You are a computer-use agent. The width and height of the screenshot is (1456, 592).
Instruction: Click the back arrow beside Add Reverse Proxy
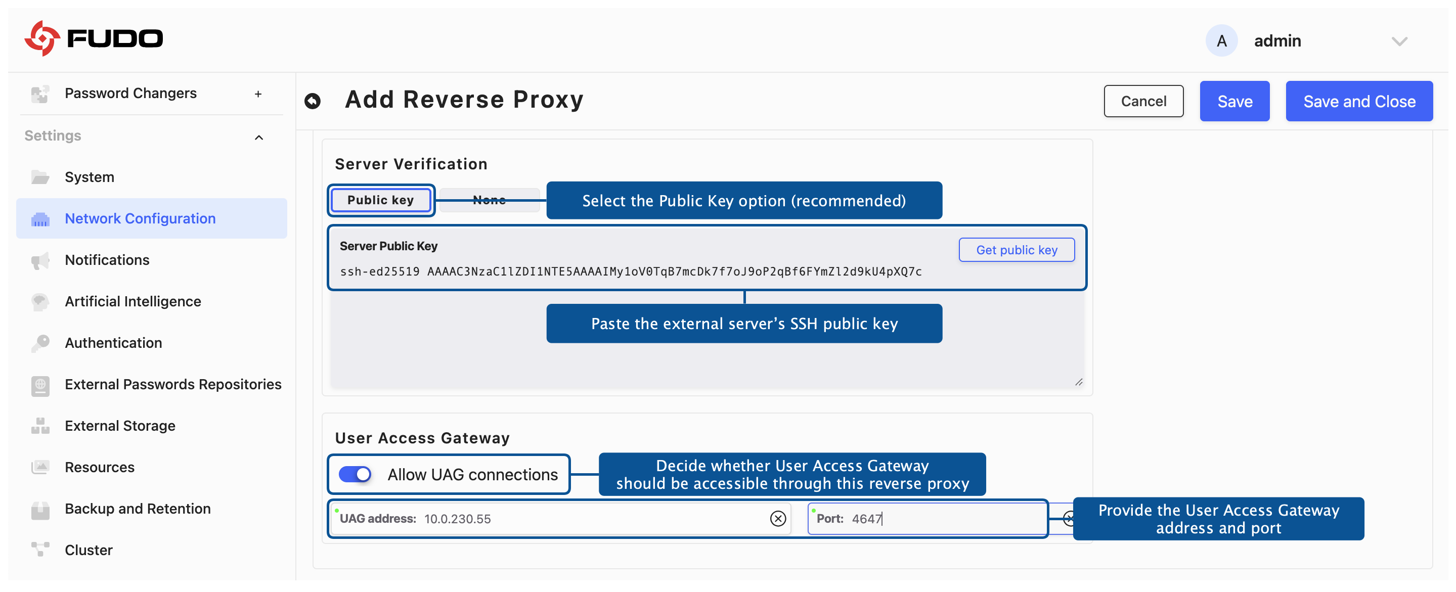[x=312, y=101]
